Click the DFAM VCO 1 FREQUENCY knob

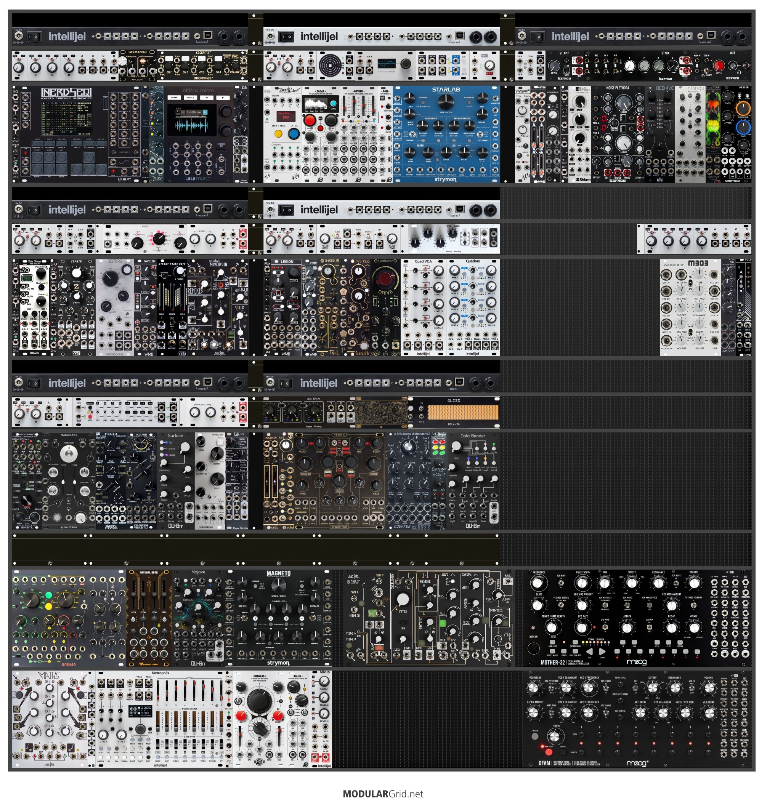click(x=589, y=688)
